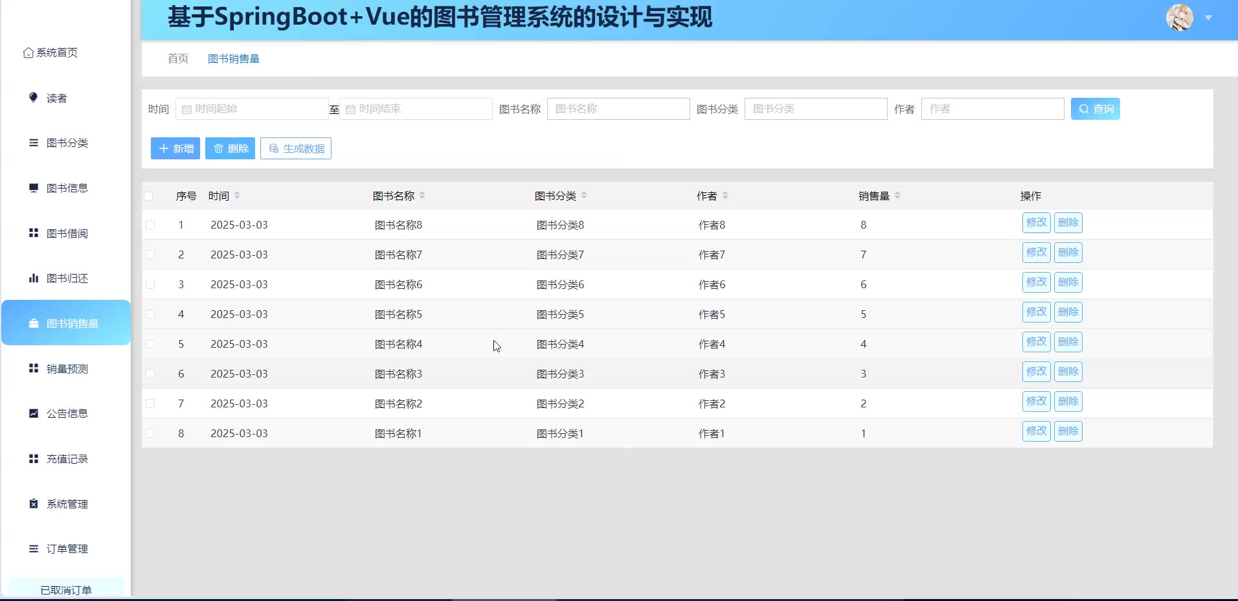Click the 时间起始 date input
Image resolution: width=1238 pixels, height=601 pixels.
coord(252,109)
